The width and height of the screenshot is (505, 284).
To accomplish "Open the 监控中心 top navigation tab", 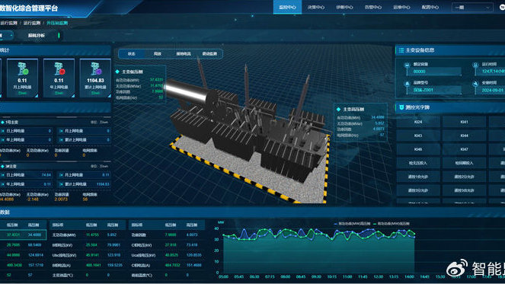I will (x=287, y=7).
